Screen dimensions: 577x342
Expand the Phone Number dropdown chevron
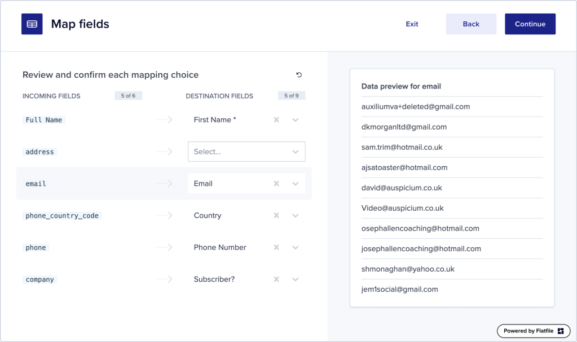coord(296,247)
